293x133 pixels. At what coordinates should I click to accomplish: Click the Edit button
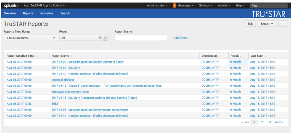(250, 24)
